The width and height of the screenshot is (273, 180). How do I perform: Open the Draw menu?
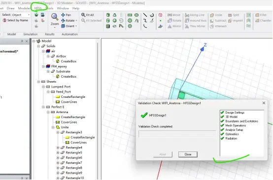pos(10,8)
